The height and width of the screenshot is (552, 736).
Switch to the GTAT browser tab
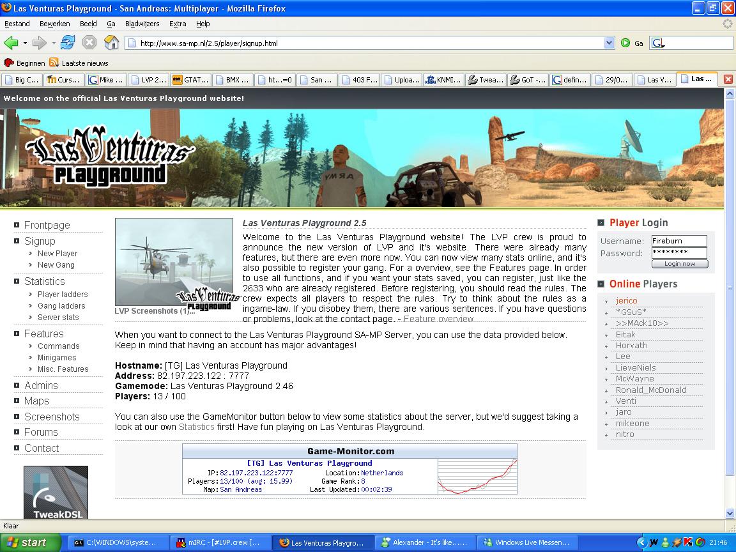190,80
